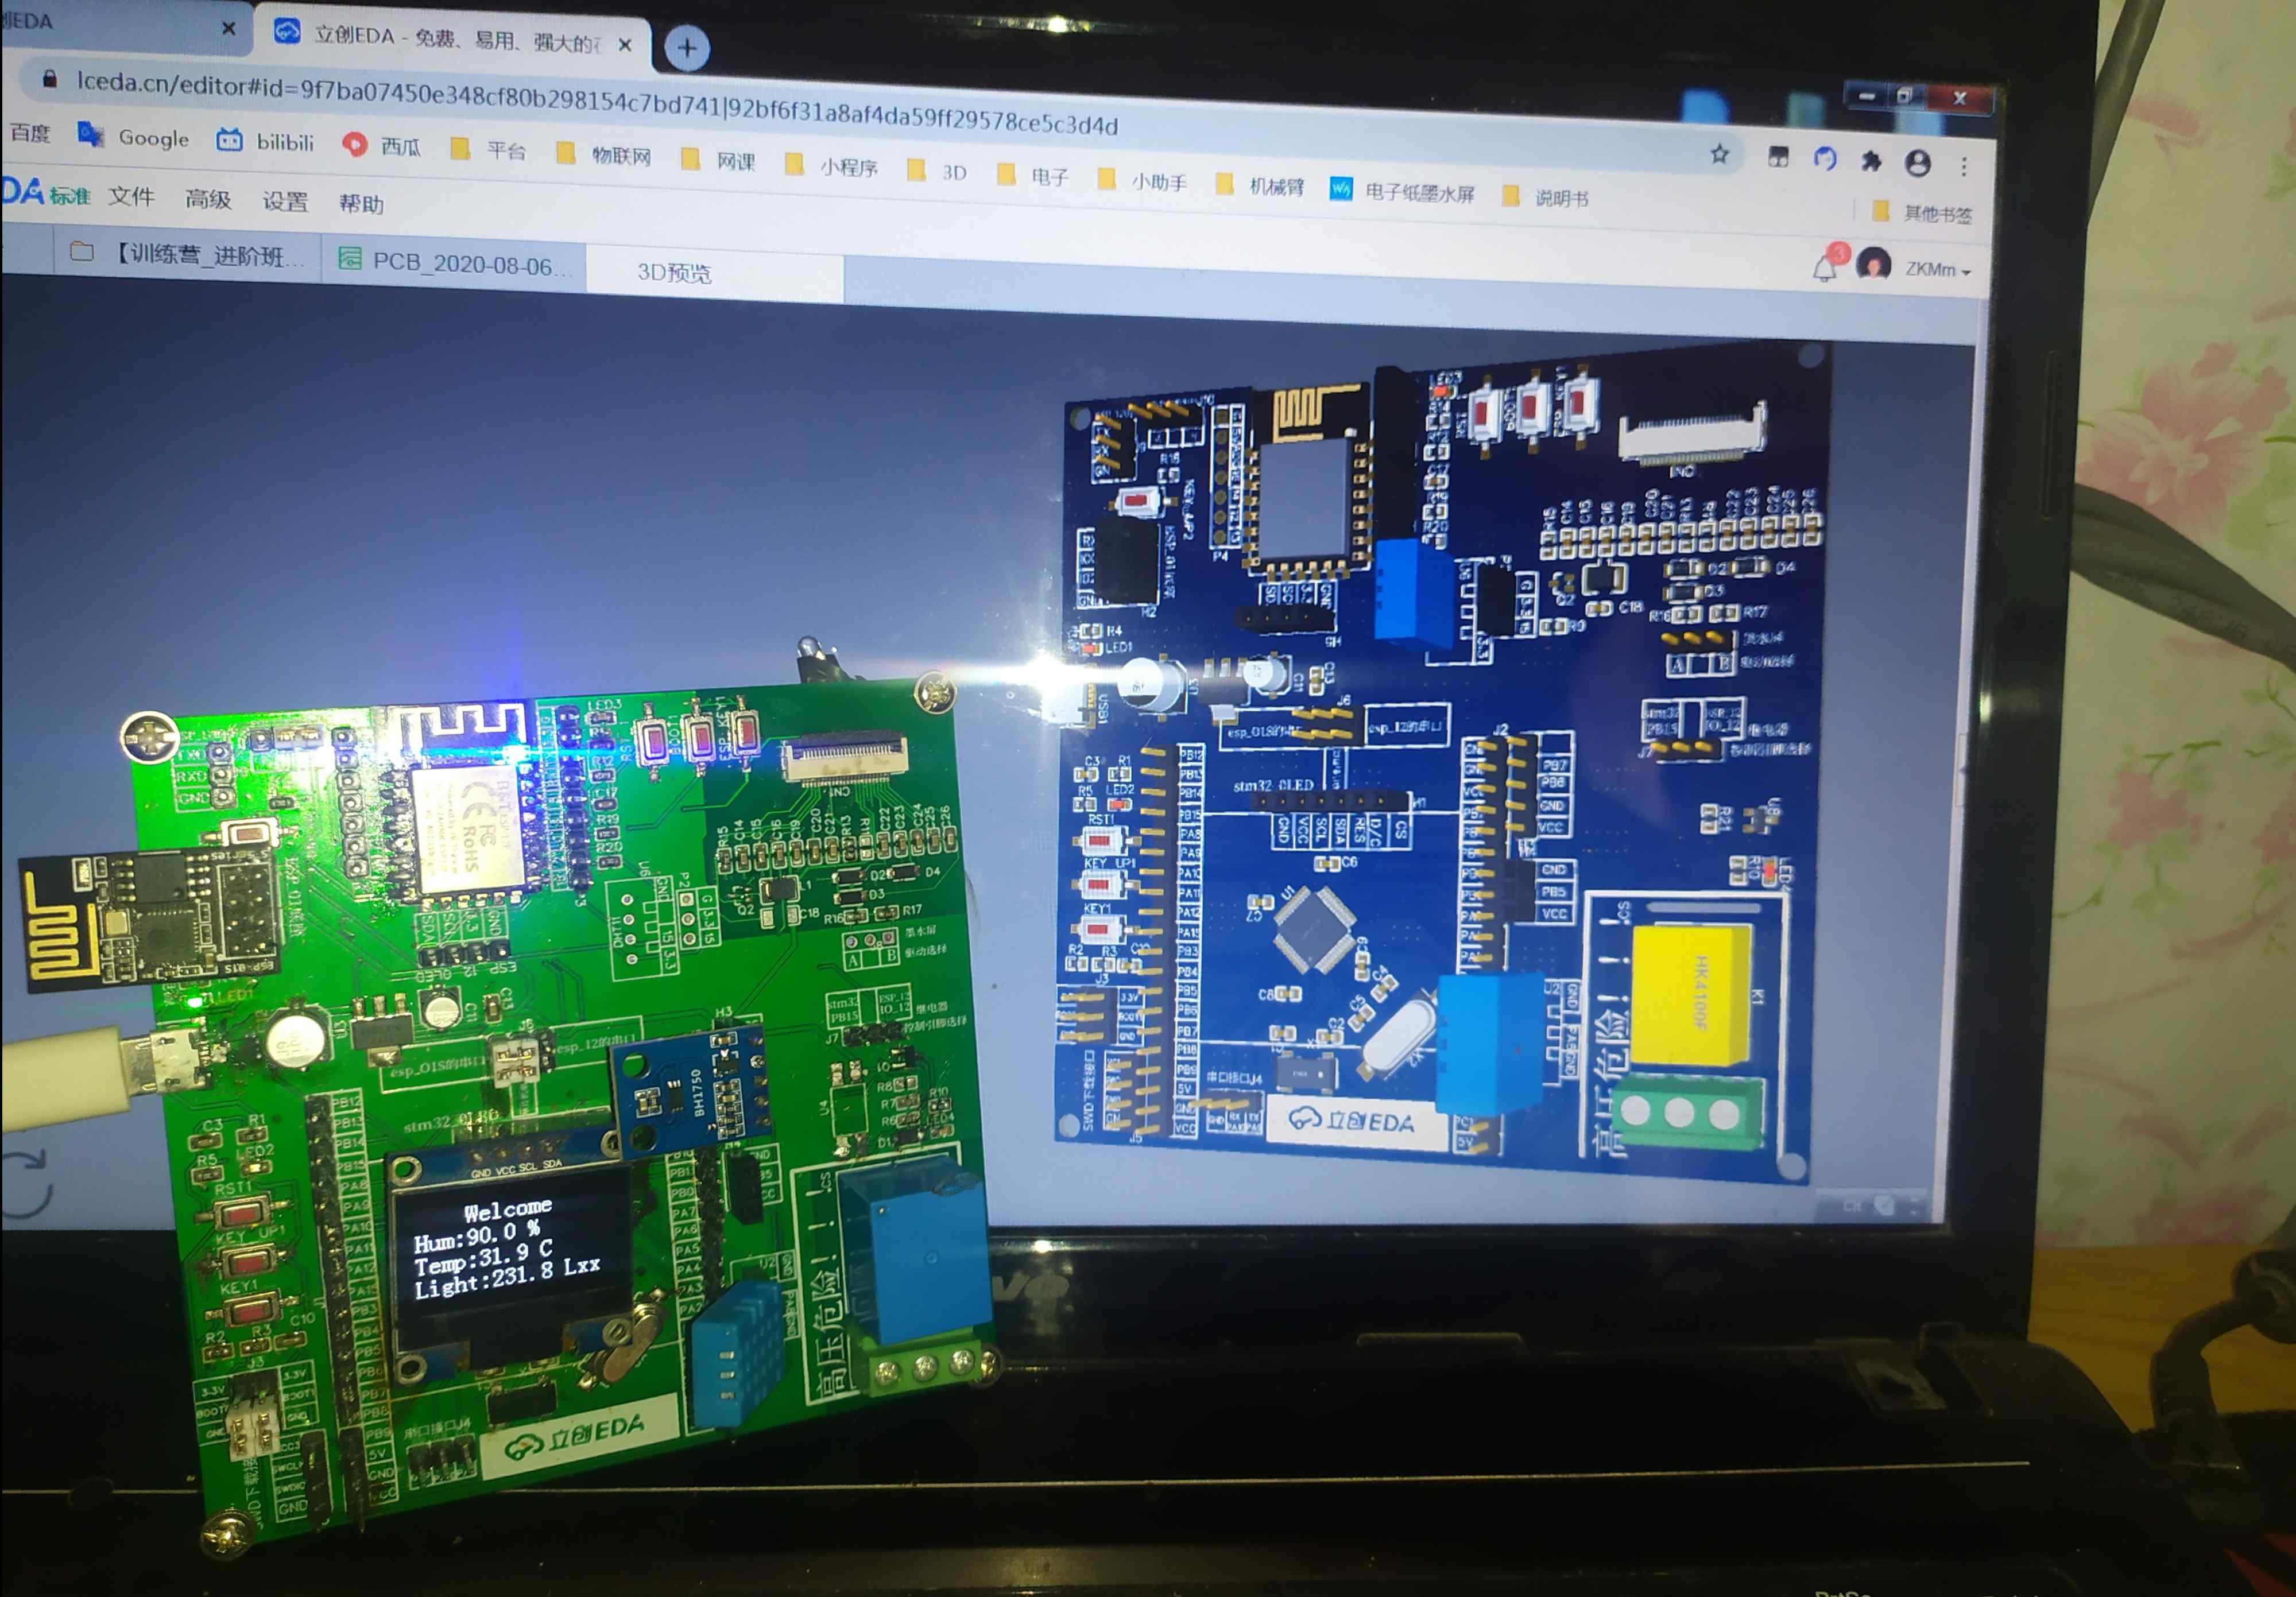Open the 其他书签 folder
Image resolution: width=2296 pixels, height=1597 pixels.
[1922, 212]
